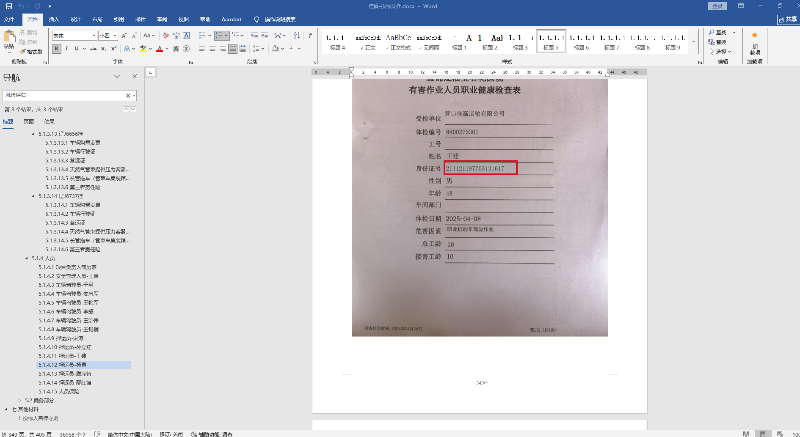The width and height of the screenshot is (800, 437).
Task: Apply paragraph shading fill color
Action: [276, 49]
